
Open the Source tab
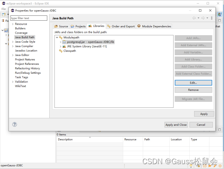click(x=61, y=26)
